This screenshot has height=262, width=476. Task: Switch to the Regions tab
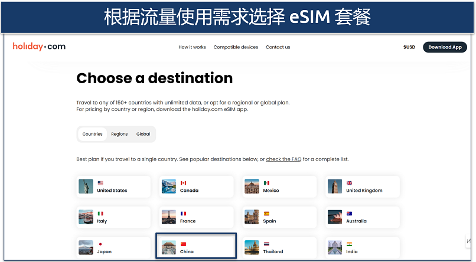point(119,134)
